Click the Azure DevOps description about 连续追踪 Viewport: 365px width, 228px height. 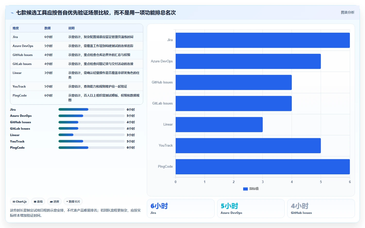(101, 46)
